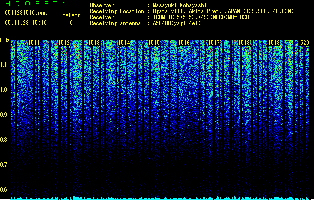
Task: Click the 0.8 frequency axis tick
Action: click(5, 140)
